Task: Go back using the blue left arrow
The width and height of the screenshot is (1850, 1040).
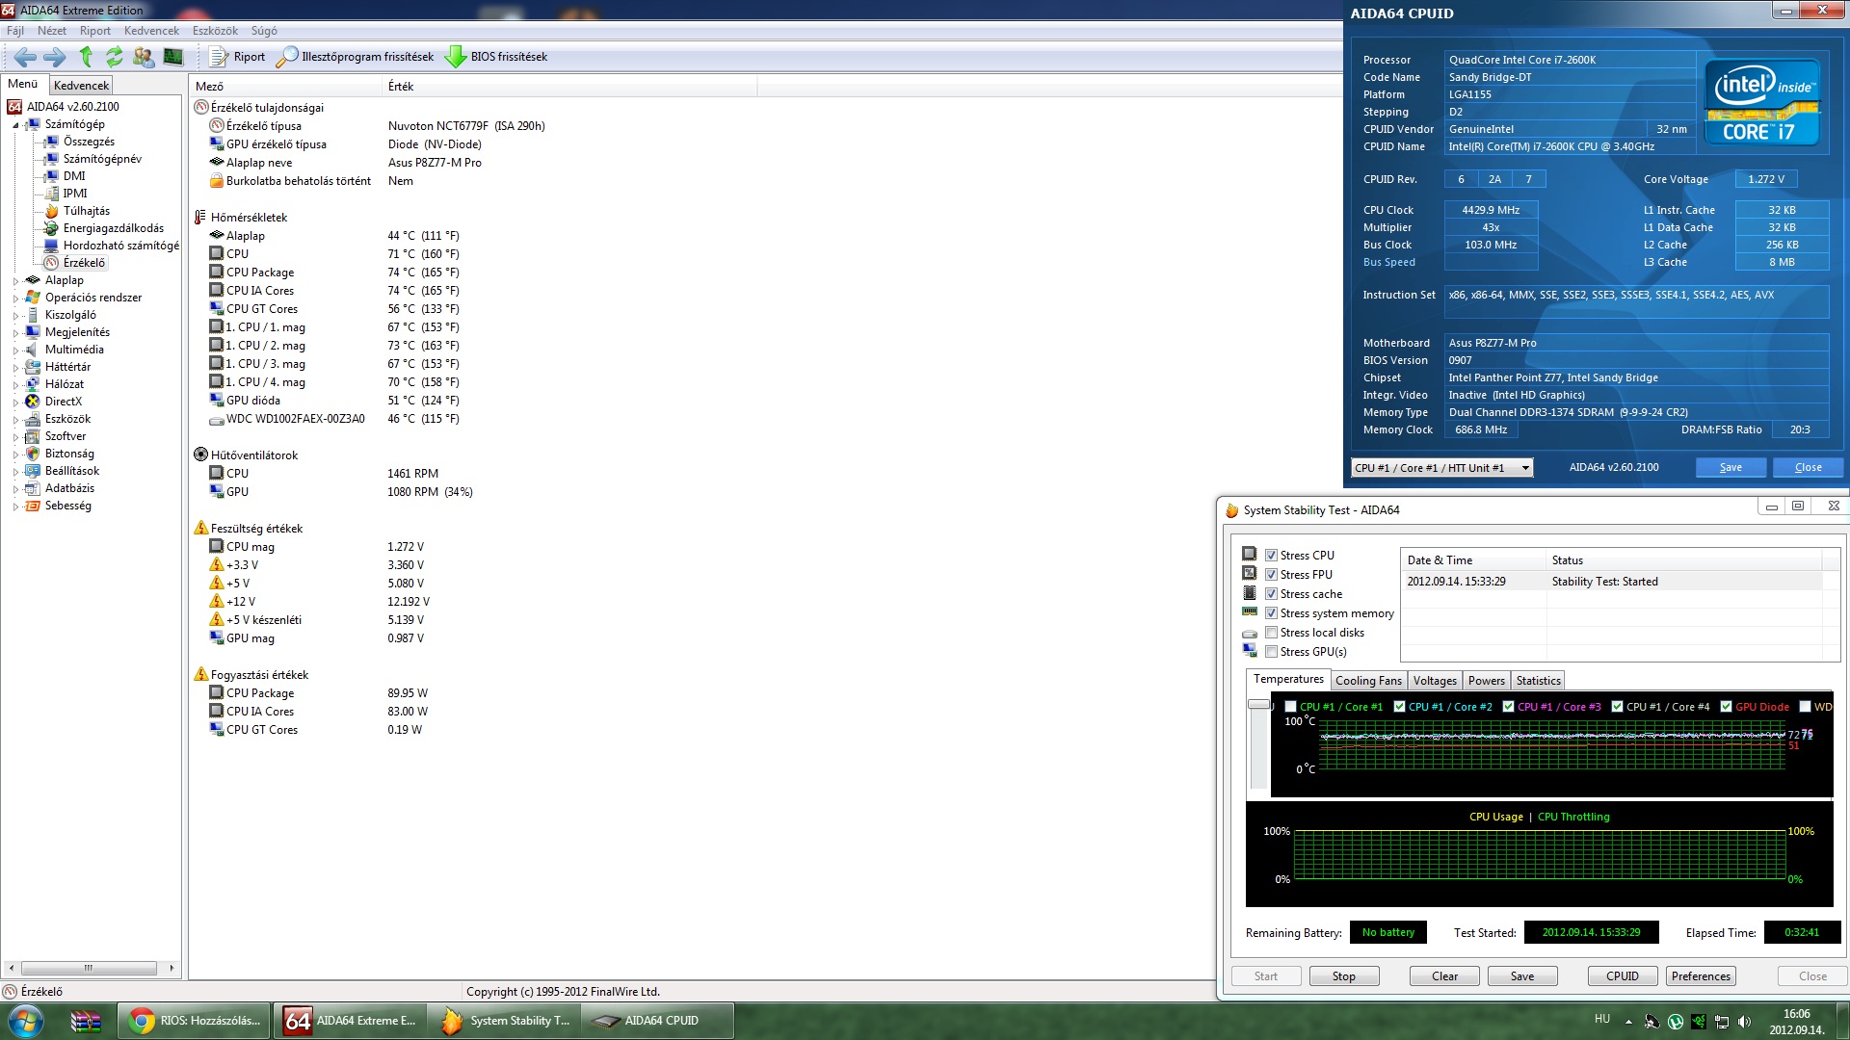Action: click(x=25, y=57)
